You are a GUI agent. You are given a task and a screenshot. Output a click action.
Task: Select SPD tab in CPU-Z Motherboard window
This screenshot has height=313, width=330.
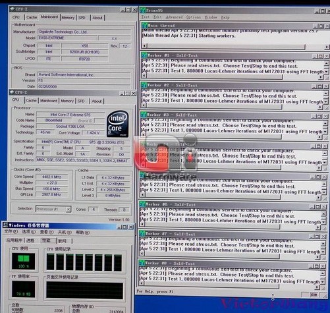(x=82, y=18)
